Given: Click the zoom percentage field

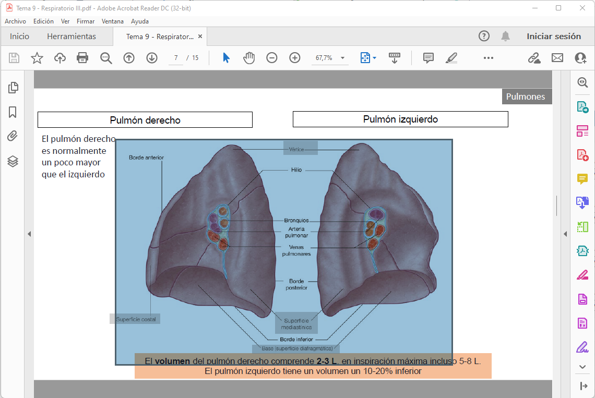Looking at the screenshot, I should pos(325,58).
